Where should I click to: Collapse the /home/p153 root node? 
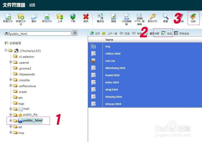[6, 50]
